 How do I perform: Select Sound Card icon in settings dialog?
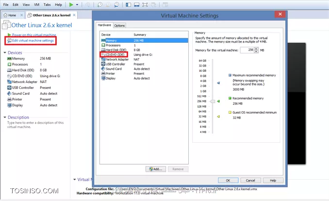point(103,68)
